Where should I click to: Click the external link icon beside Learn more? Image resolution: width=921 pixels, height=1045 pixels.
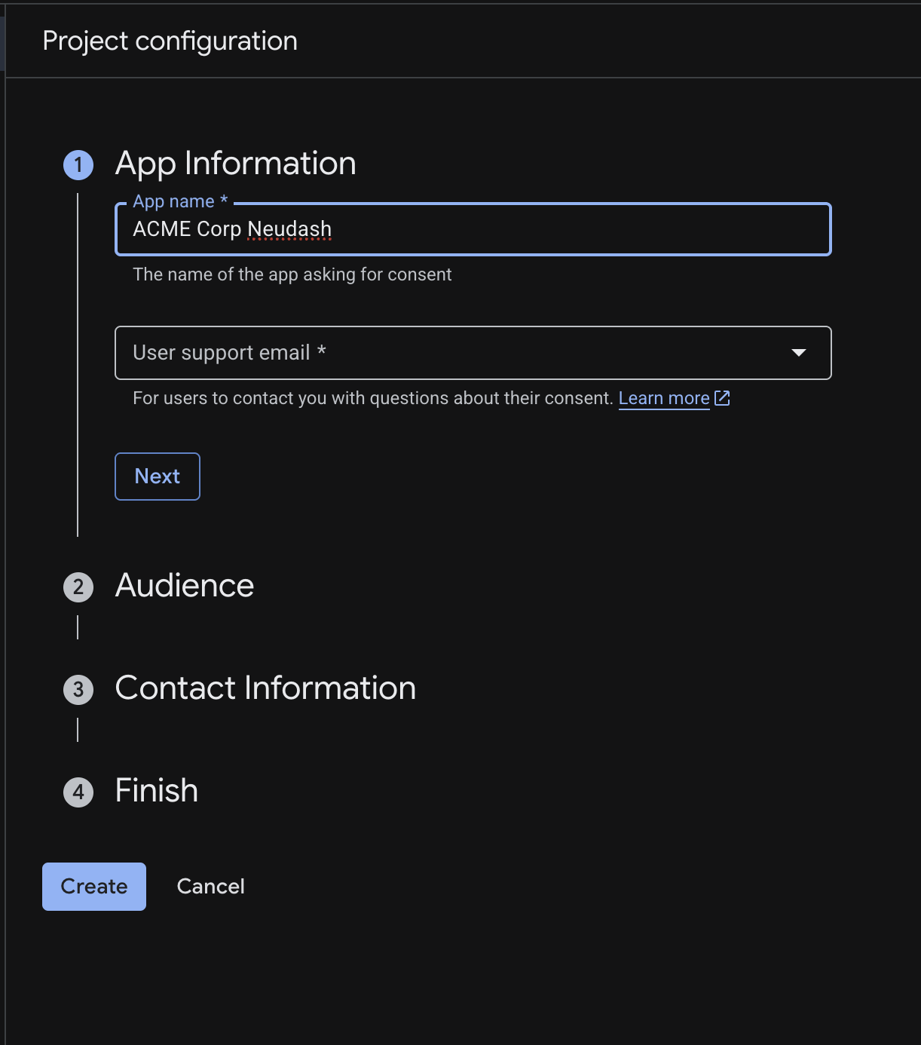(x=722, y=397)
